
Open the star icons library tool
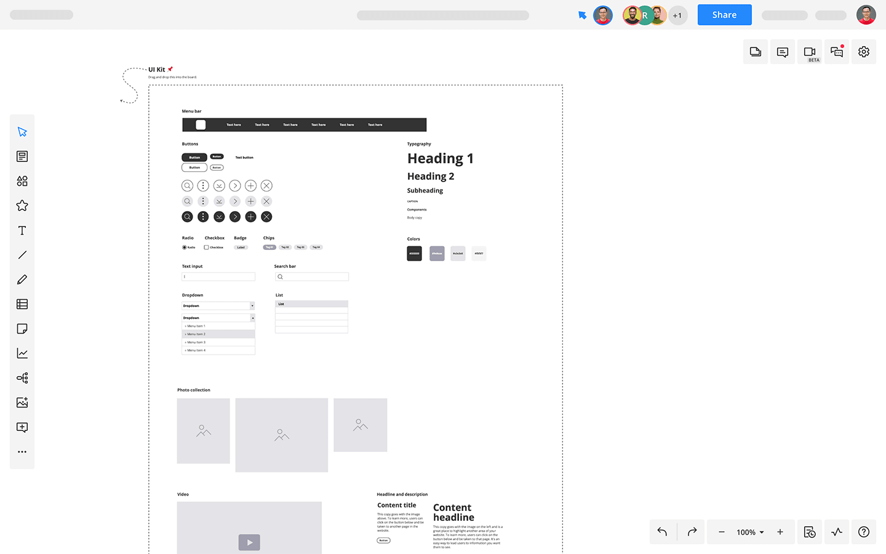[x=22, y=206]
